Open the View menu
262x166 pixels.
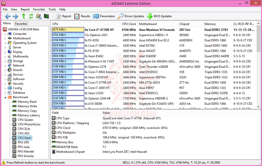(x=14, y=9)
